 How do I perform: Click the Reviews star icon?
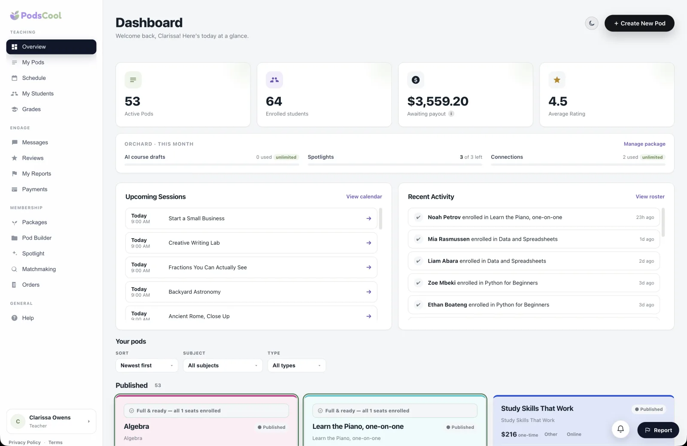coord(15,158)
